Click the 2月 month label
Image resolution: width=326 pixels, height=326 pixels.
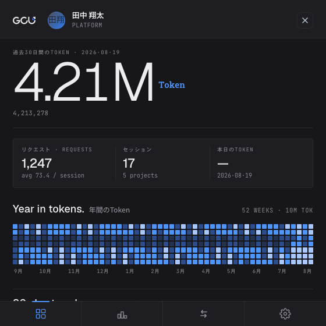click(x=155, y=271)
